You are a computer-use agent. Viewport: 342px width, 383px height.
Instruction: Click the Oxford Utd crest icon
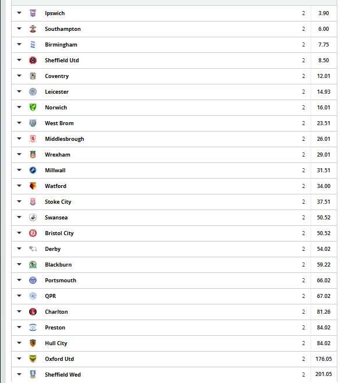(33, 359)
